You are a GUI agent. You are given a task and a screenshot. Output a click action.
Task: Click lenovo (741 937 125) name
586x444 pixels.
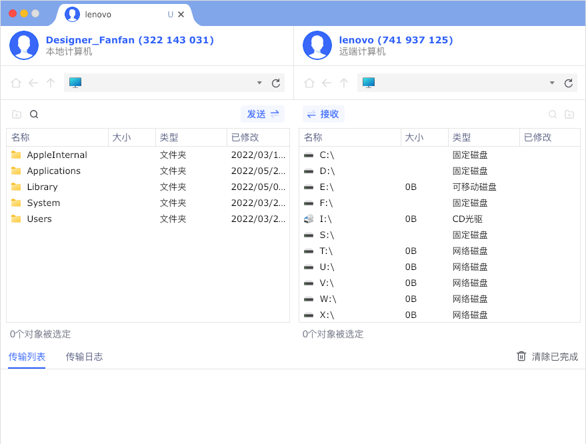396,40
